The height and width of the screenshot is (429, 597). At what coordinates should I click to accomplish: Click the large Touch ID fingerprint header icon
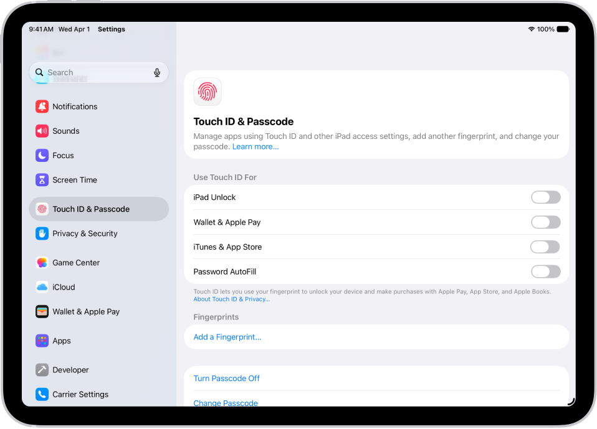(x=208, y=92)
